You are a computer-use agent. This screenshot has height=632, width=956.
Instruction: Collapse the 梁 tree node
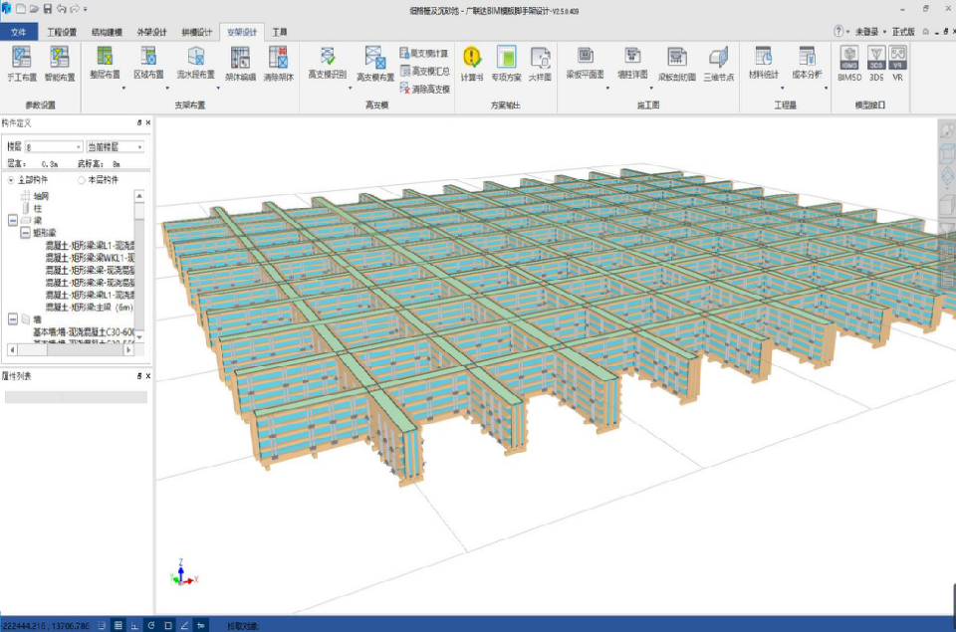13,220
